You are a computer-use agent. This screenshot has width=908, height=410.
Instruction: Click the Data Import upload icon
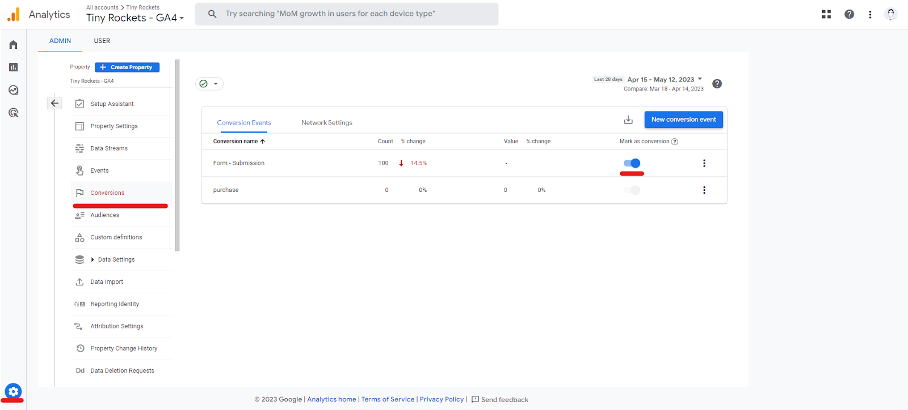79,281
